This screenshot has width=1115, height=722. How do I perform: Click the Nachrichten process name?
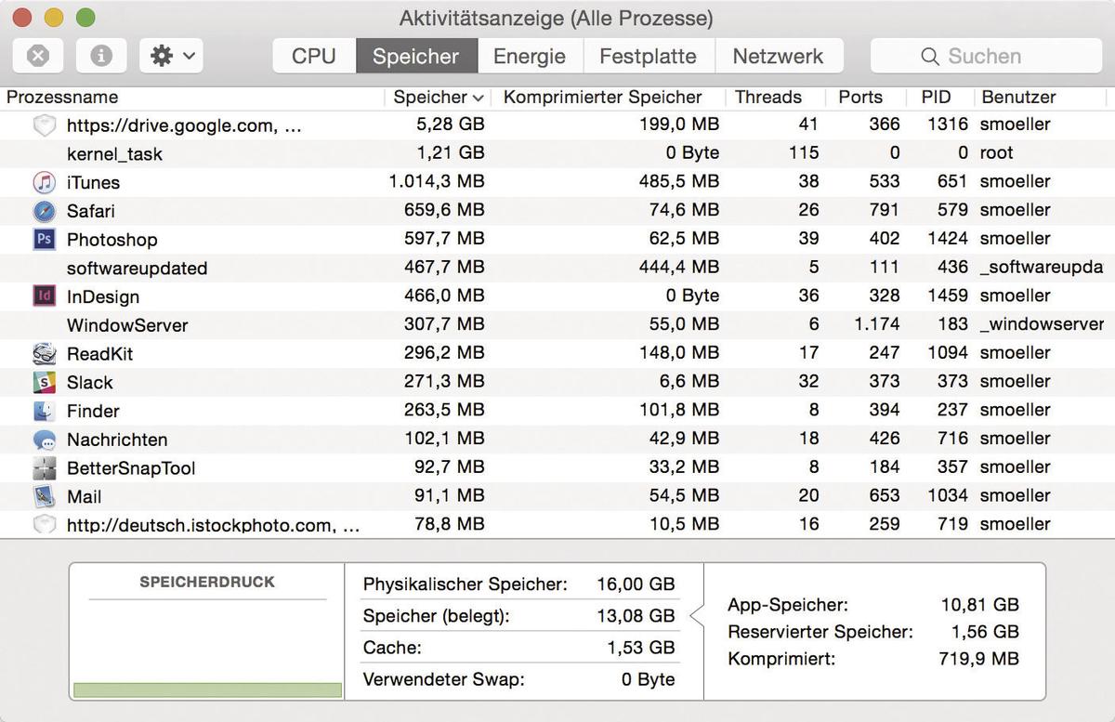click(x=117, y=440)
